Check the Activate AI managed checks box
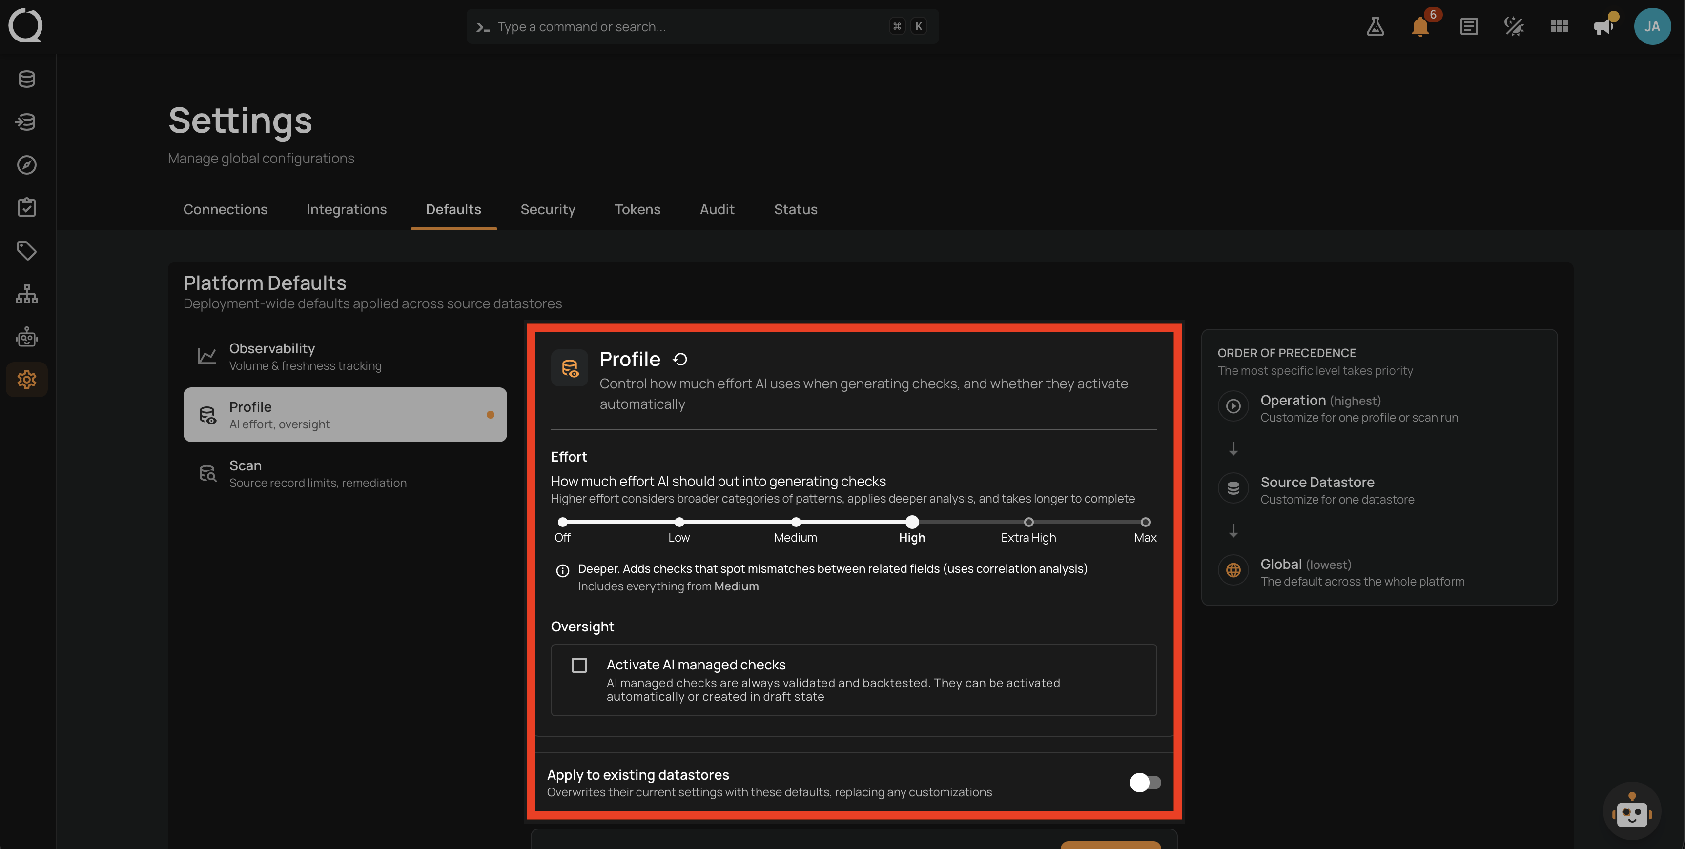The image size is (1685, 849). (579, 665)
